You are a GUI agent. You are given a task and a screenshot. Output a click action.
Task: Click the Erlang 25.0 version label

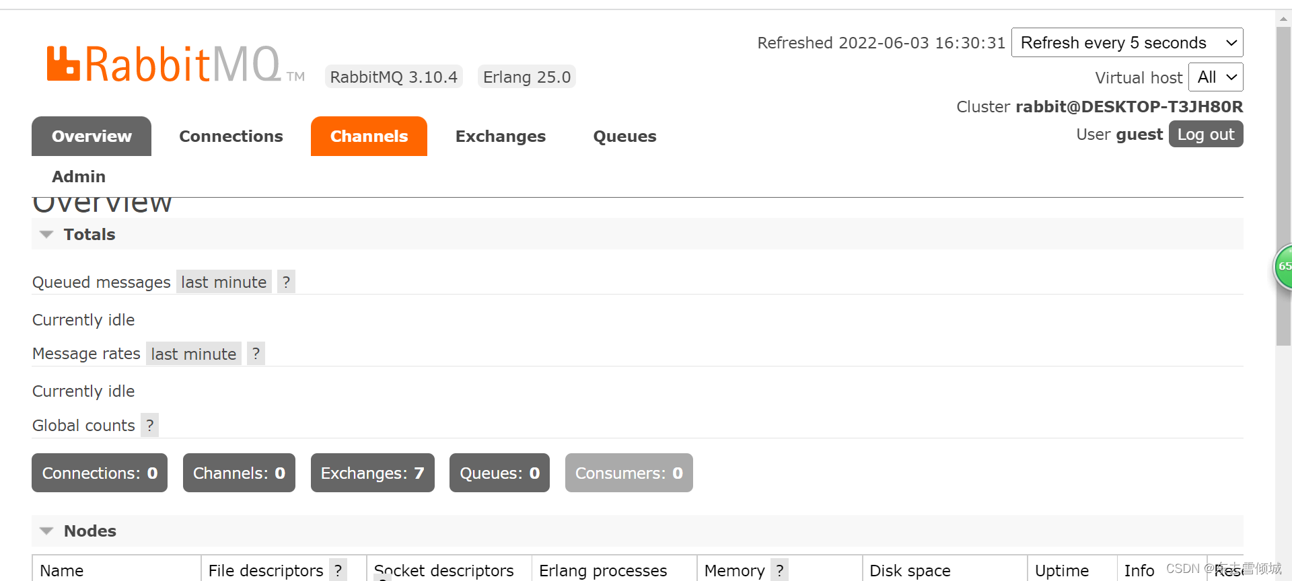point(527,77)
